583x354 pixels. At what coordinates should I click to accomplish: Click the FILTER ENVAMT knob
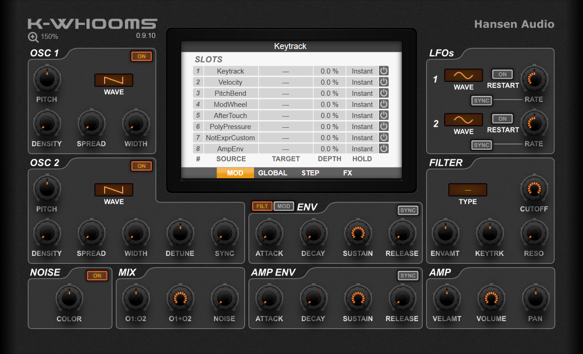point(445,233)
